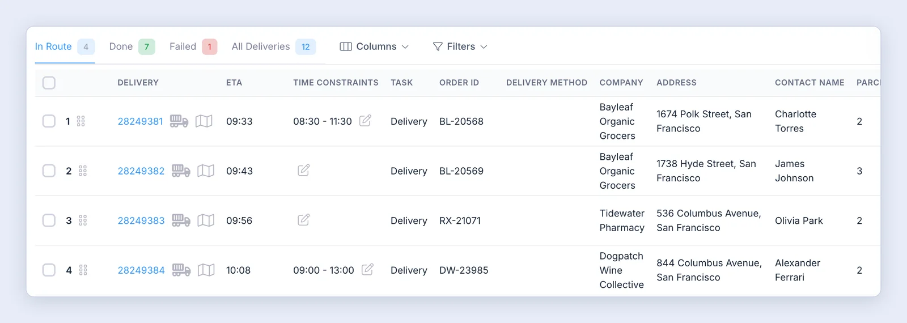
Task: Click ETA value 10:08
Action: click(x=238, y=270)
